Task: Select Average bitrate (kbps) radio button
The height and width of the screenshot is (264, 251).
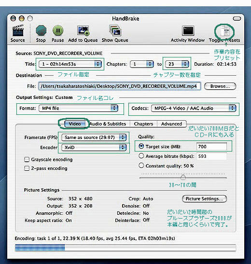Action: [141, 156]
